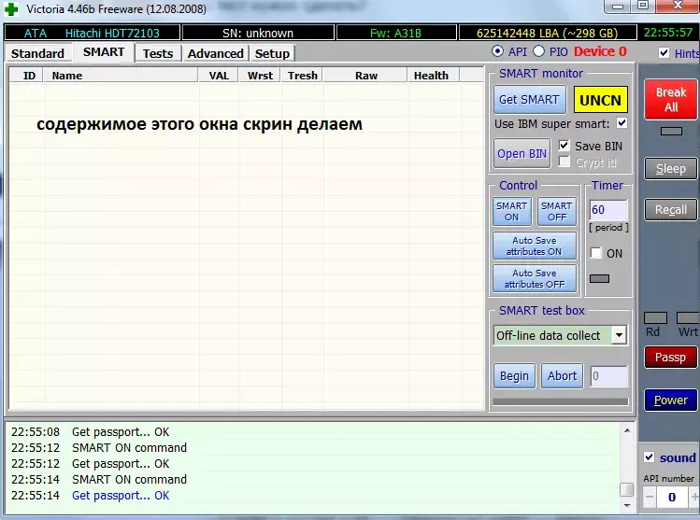The image size is (700, 520).
Task: Open the Advanced tab
Action: 216,53
